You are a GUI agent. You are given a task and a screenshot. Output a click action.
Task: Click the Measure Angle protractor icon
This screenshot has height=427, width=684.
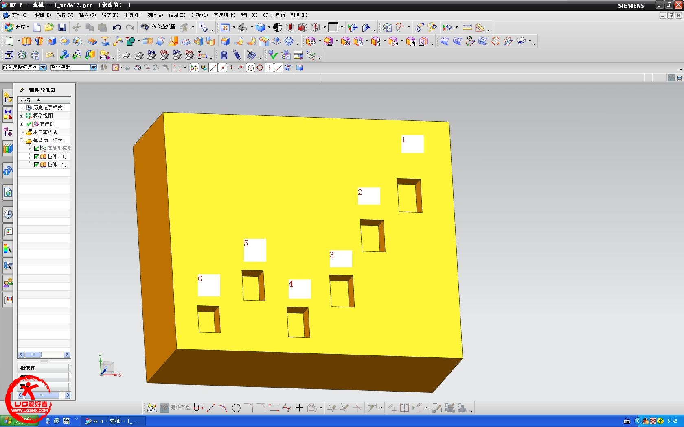[480, 27]
